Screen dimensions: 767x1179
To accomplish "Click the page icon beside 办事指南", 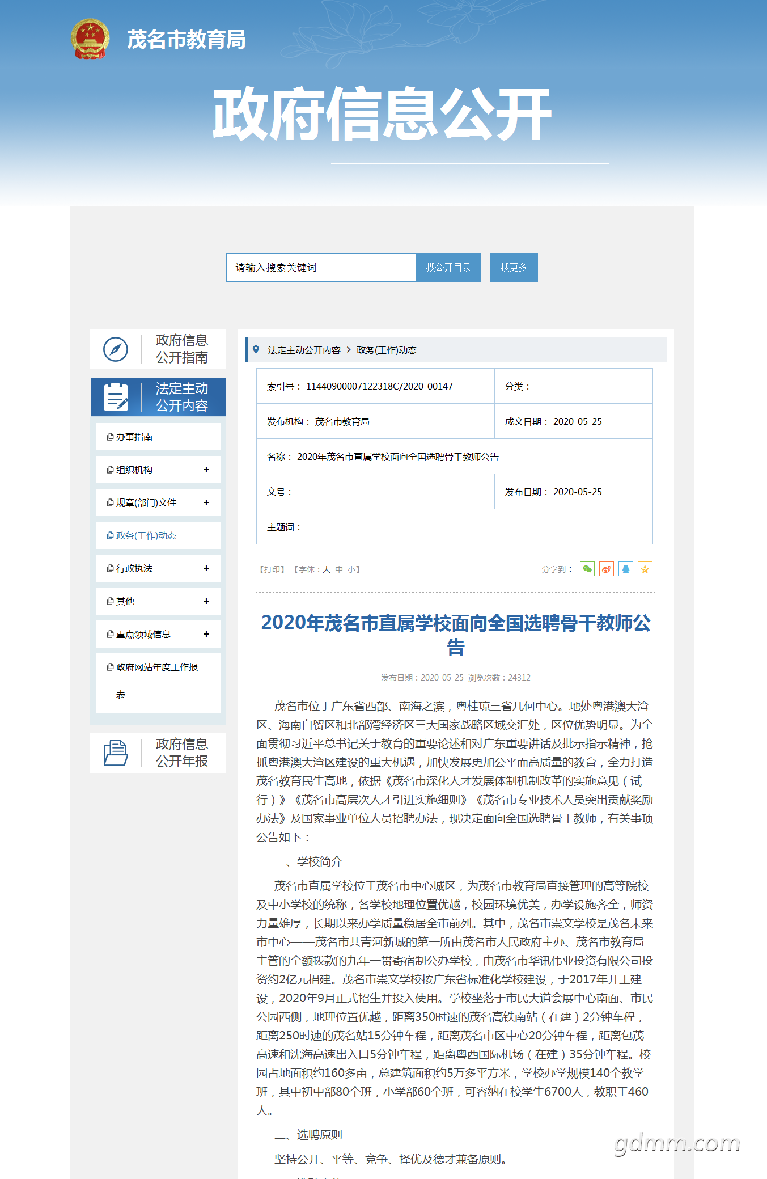I will pyautogui.click(x=110, y=437).
